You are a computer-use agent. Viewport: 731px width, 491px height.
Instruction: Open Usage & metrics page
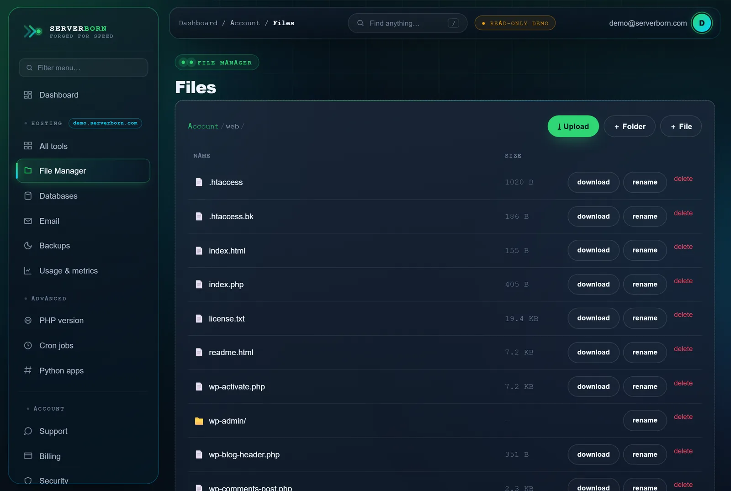83,270
